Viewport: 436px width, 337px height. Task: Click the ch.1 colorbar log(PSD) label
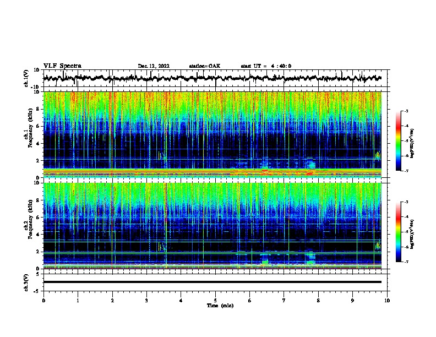(412, 143)
